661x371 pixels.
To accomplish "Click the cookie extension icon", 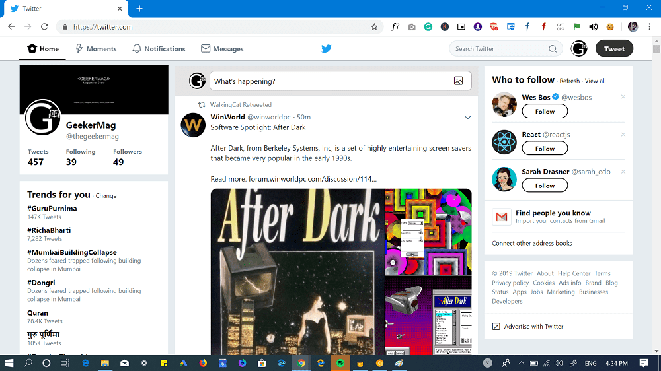I will click(609, 27).
